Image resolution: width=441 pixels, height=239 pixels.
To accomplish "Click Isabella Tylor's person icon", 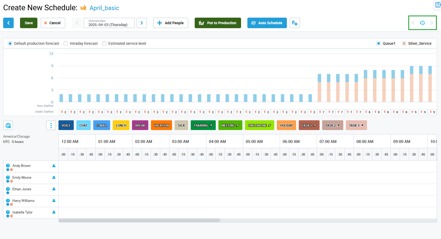I will 54,212.
